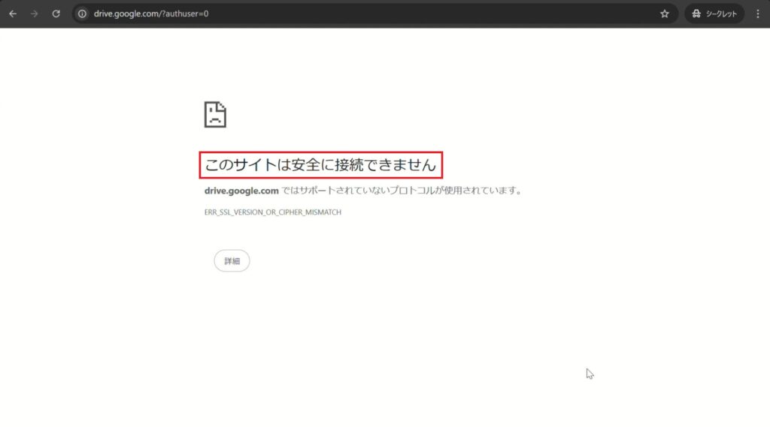Image resolution: width=770 pixels, height=427 pixels.
Task: Click the bold drive.google.com text on page
Action: (241, 191)
